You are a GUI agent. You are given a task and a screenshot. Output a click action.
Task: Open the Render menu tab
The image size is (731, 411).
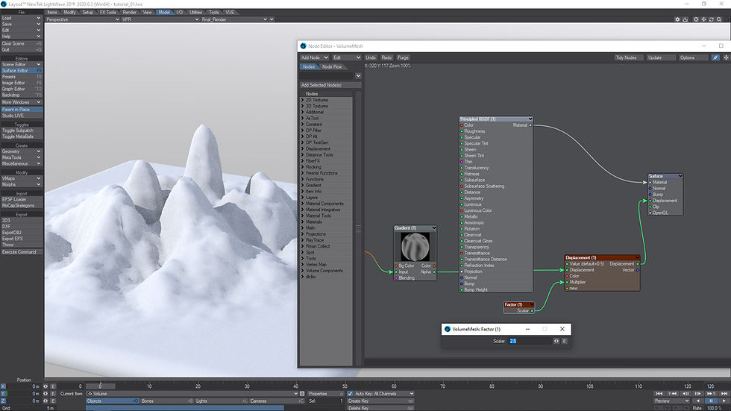click(x=129, y=12)
